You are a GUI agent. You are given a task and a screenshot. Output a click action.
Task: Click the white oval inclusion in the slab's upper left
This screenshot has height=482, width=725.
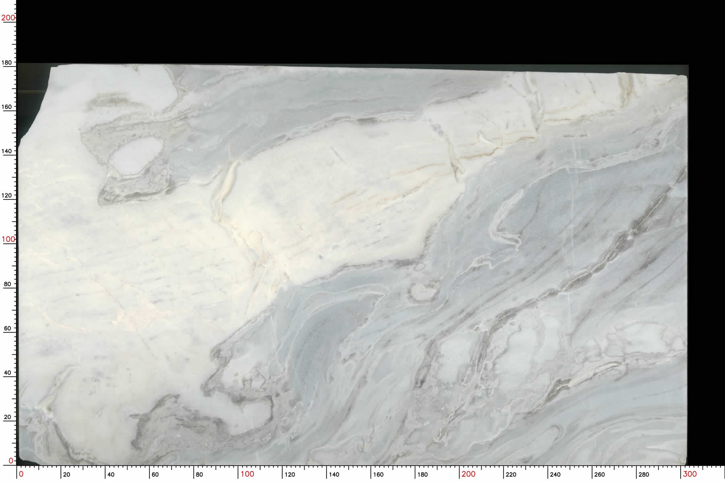tap(136, 155)
